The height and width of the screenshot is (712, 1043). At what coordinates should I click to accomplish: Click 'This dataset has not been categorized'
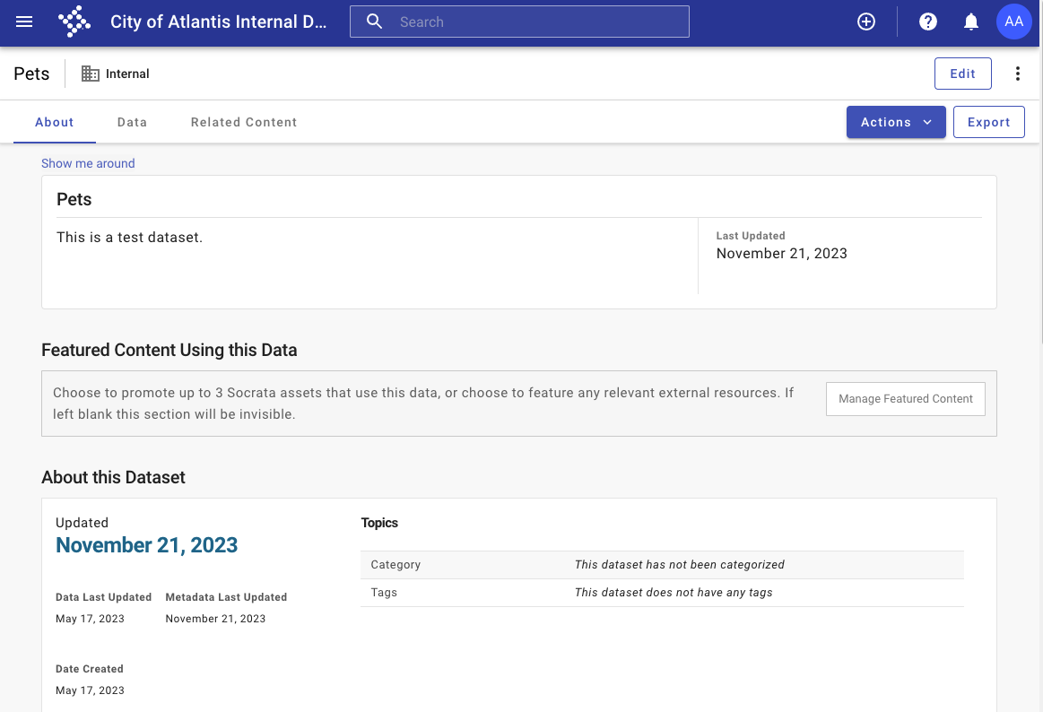point(679,564)
